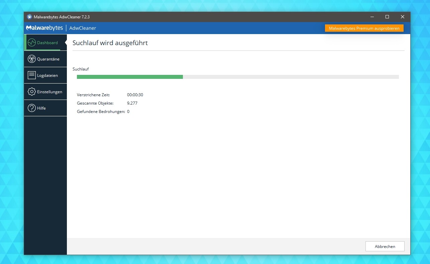Maximize the AdwCleaner window

(387, 17)
